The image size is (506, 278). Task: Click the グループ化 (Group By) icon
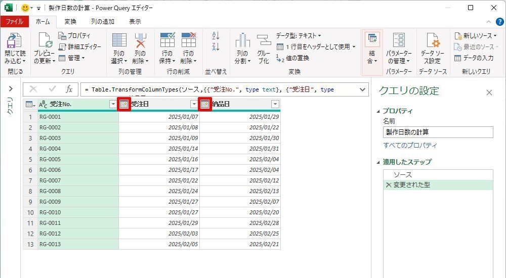(x=264, y=40)
